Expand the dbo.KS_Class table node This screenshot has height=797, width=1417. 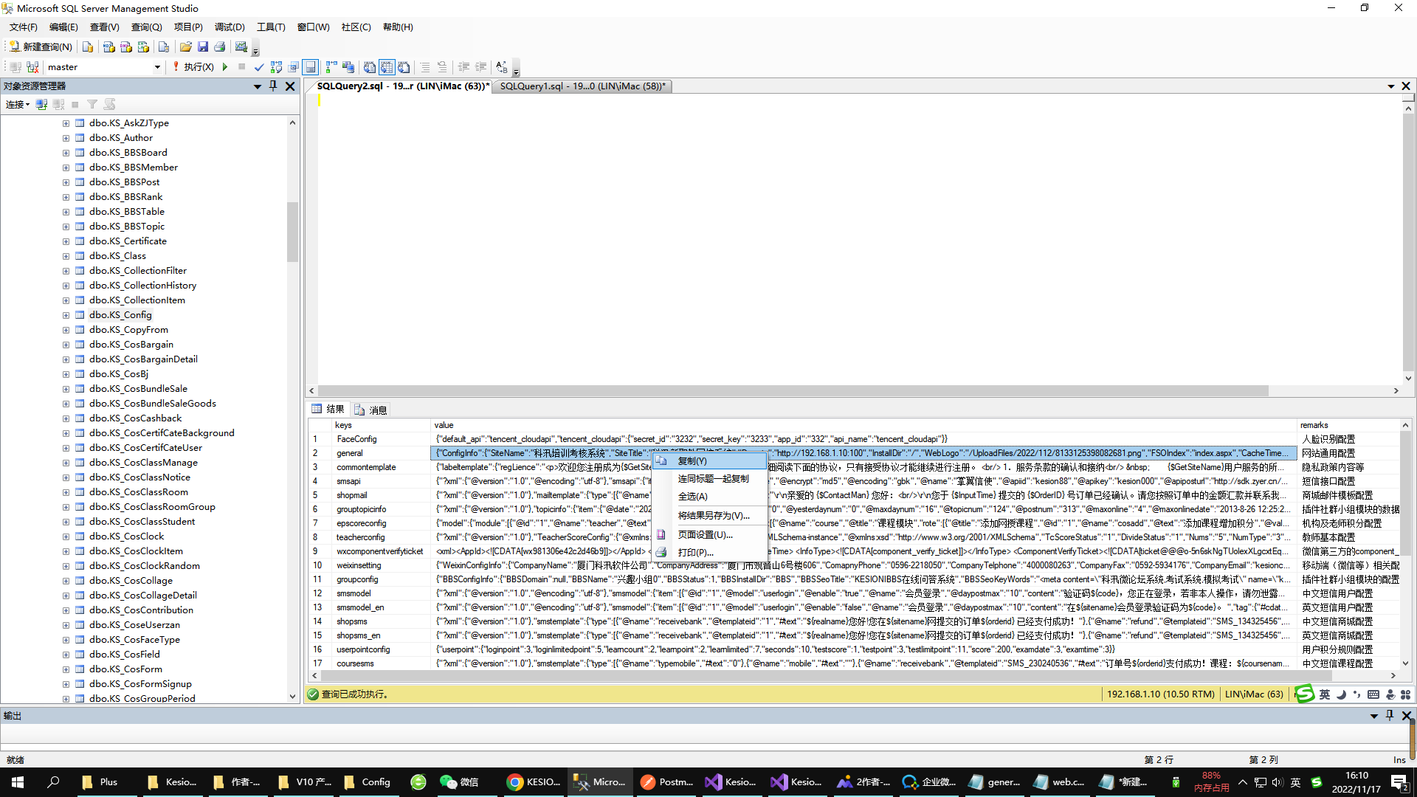point(66,256)
